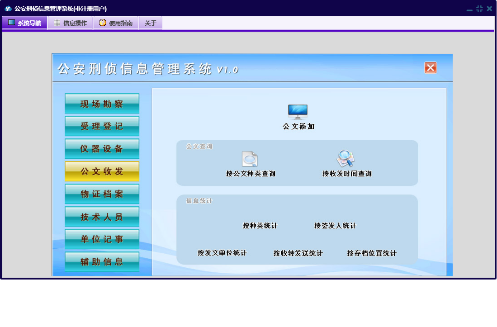Open 按存档位置统计 statistics
497x327 pixels.
[372, 253]
